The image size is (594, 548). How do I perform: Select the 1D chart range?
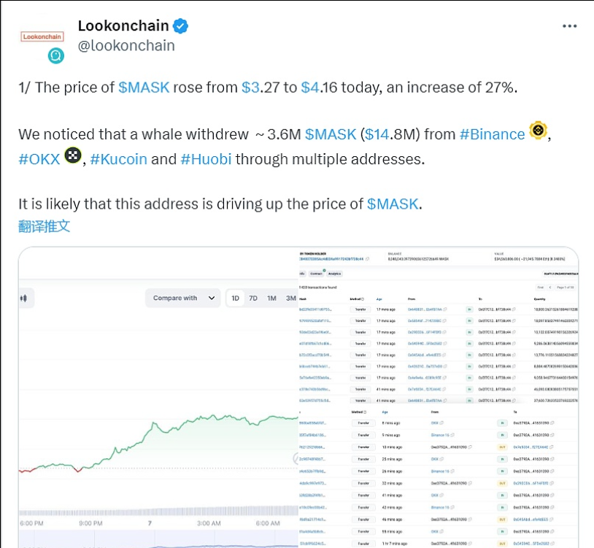pos(235,298)
